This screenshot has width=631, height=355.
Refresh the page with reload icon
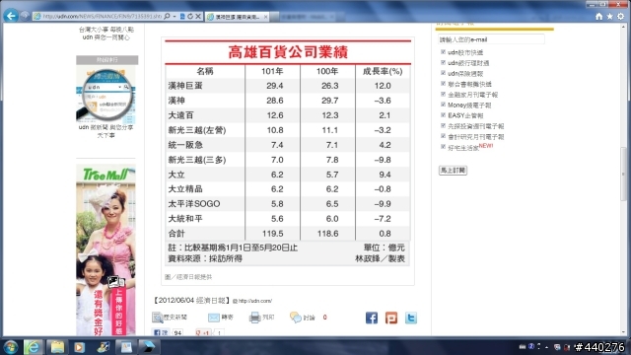click(190, 16)
